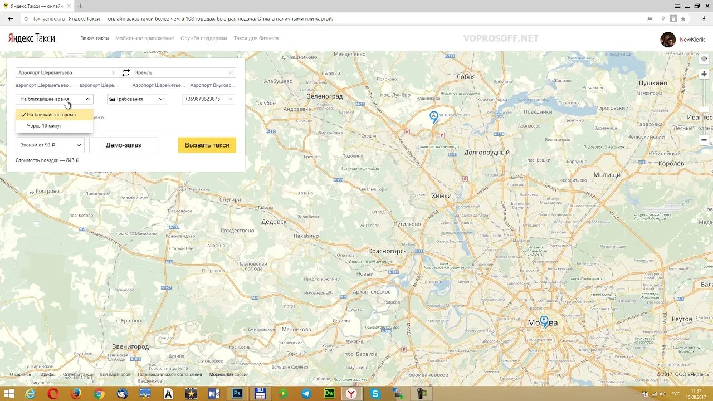
Task: Switch to the Яндекс.Такси browser tab
Action: 36,6
